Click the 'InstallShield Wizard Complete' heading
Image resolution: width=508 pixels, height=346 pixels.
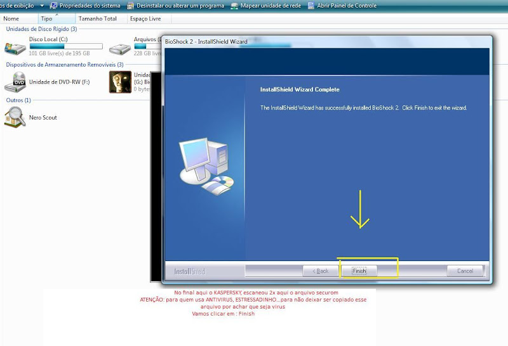tap(300, 89)
